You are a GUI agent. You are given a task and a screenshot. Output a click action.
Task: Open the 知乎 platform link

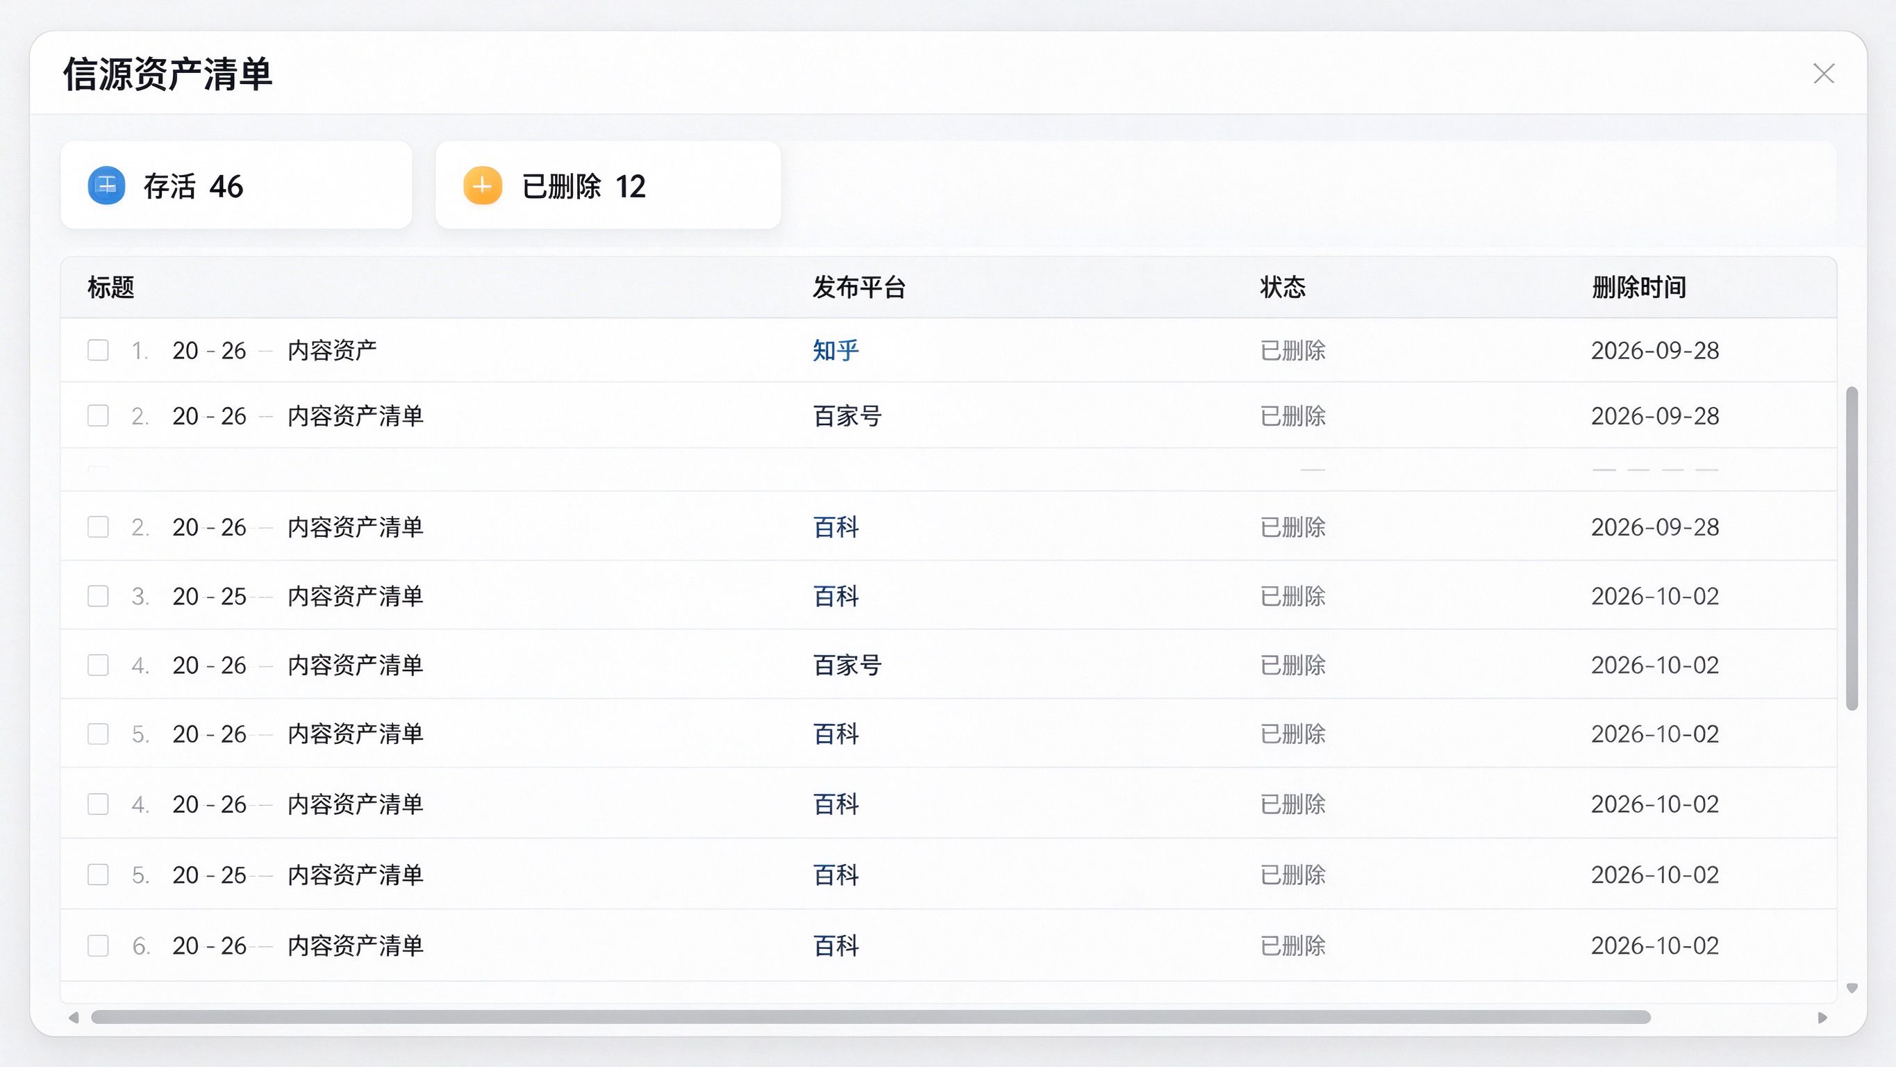(x=835, y=350)
